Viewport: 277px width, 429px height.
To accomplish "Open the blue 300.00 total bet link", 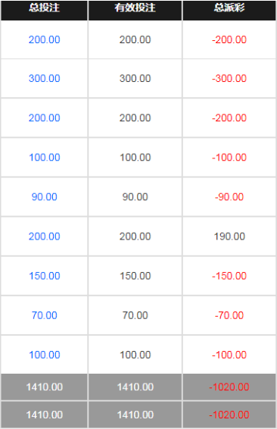I will coord(44,79).
